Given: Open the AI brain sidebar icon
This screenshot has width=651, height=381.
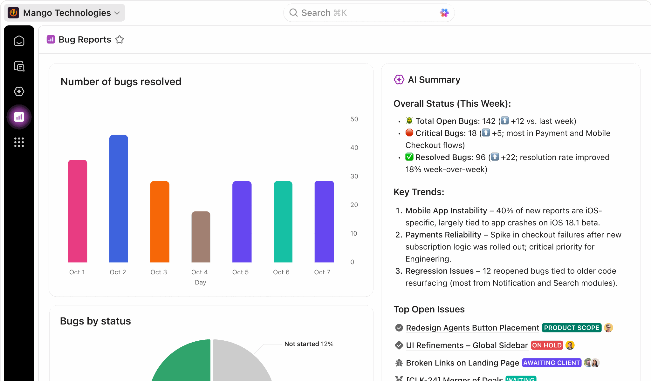Looking at the screenshot, I should point(19,91).
